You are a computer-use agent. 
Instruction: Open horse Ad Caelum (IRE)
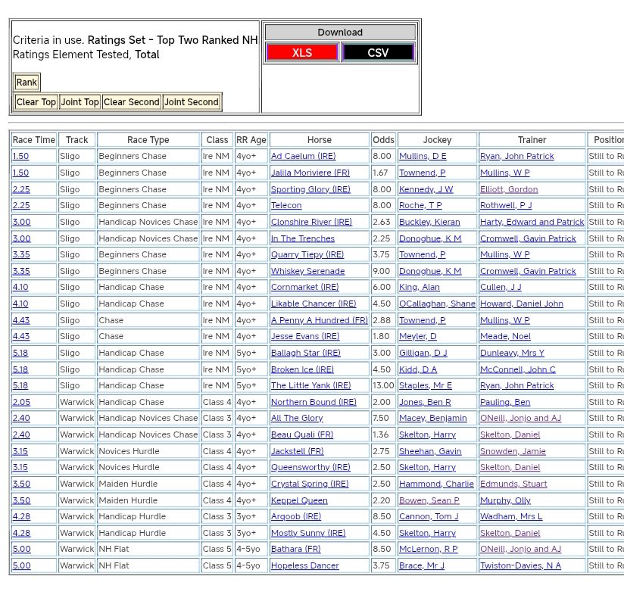303,157
